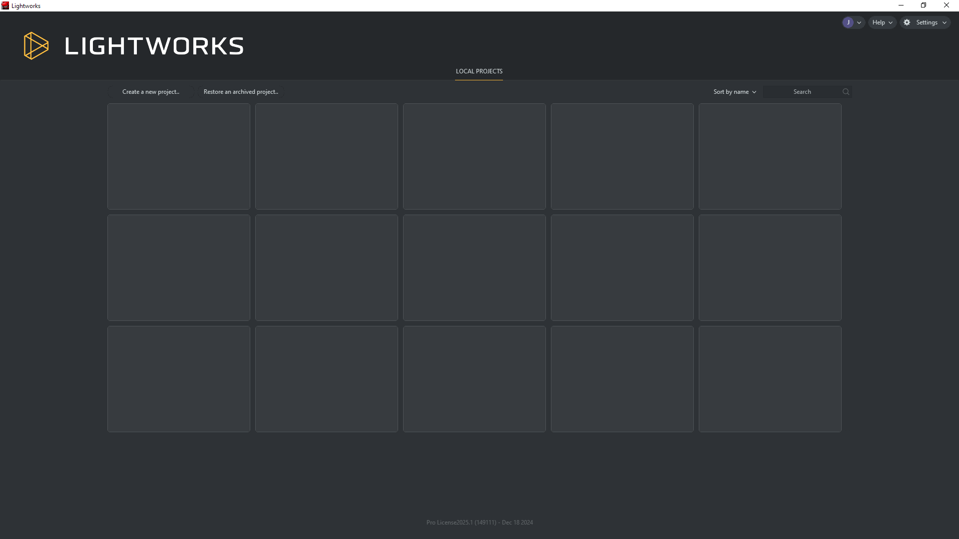959x539 pixels.
Task: Close the Lightworks window
Action: tap(947, 5)
